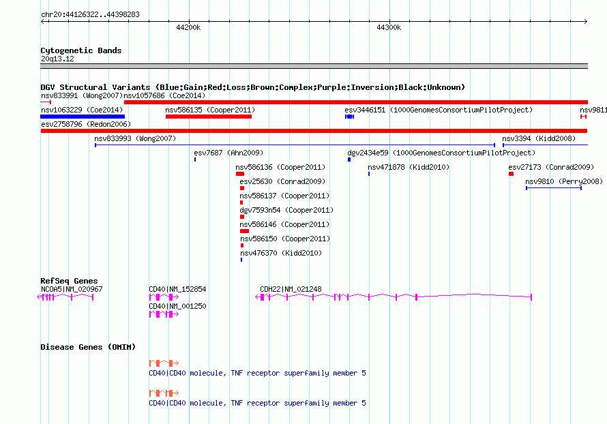Click the upper CD40 OMIM disease gene glyph
This screenshot has width=607, height=424.
tap(164, 363)
